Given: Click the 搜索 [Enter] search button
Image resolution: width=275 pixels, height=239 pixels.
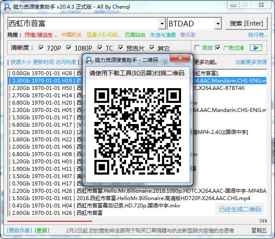Looking at the screenshot, I should [x=246, y=23].
